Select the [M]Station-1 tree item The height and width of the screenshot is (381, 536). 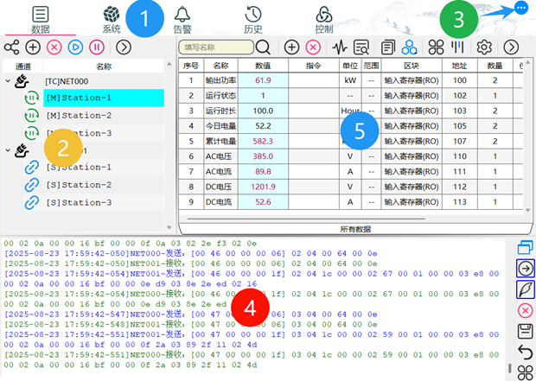[x=104, y=98]
